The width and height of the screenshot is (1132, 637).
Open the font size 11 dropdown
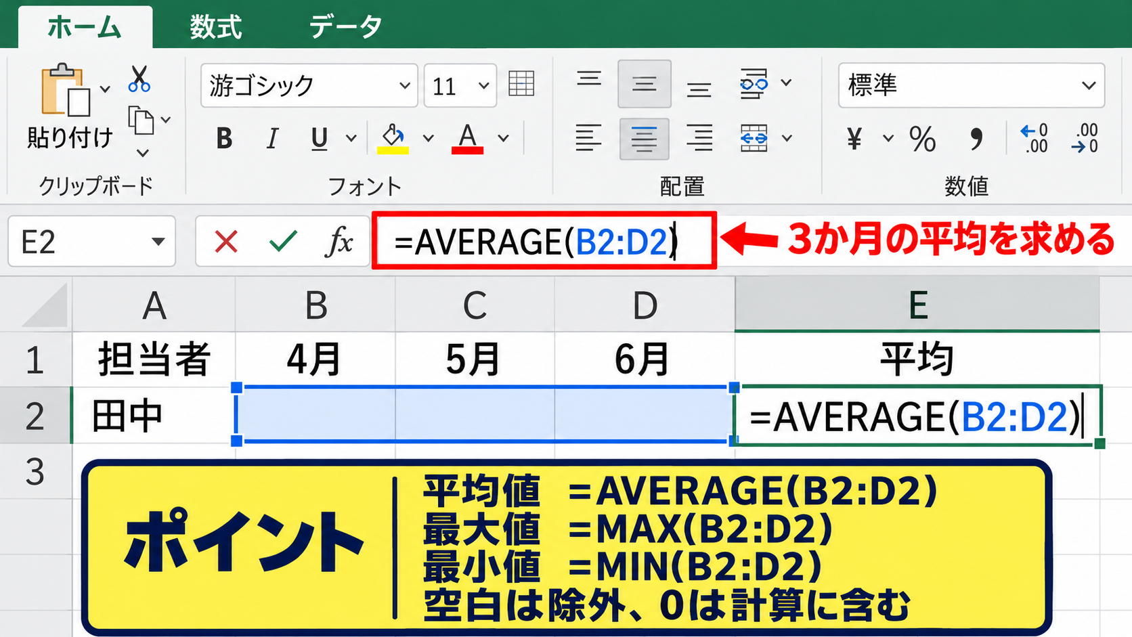click(483, 86)
